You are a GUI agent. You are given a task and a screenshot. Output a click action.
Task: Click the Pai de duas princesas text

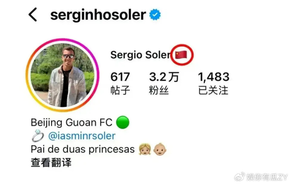coord(82,150)
